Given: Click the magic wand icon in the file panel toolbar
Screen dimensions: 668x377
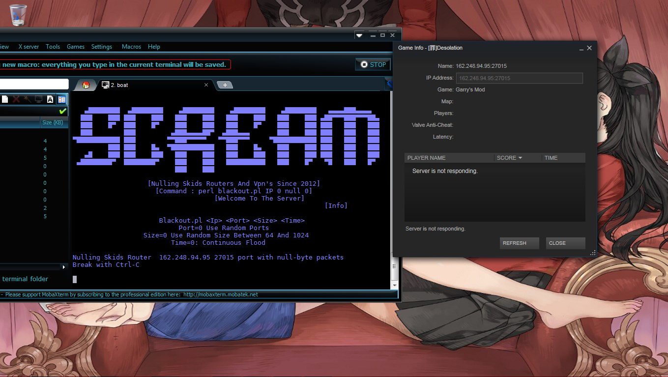Looking at the screenshot, I should click(x=28, y=99).
